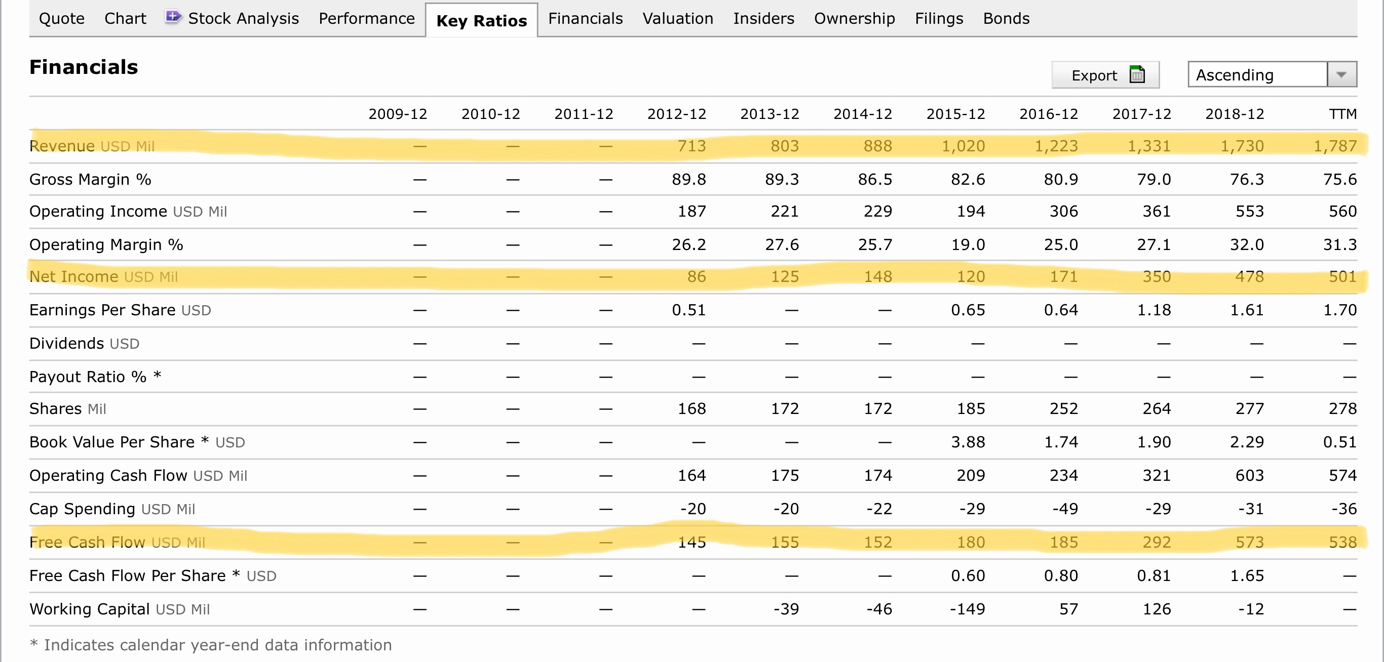Switch to the Valuation tab
The image size is (1384, 662).
click(x=677, y=19)
